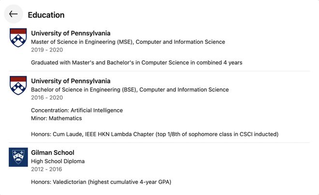
Task: Click the combined 4 years graduation description
Action: 136,63
